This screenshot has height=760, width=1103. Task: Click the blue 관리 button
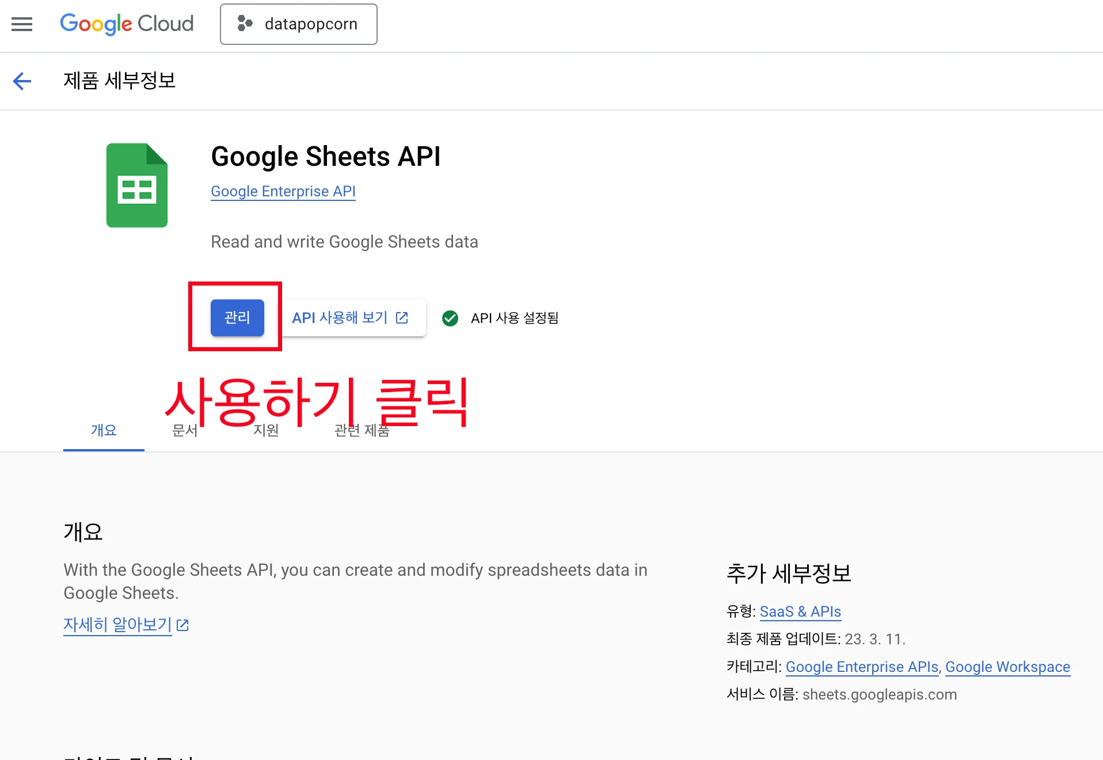(x=237, y=318)
